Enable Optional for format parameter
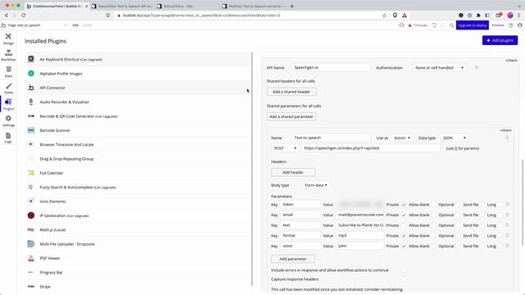Viewport: 525px width, 295px height. (458, 235)
